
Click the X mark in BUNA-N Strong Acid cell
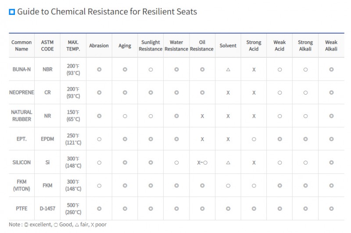coord(254,69)
